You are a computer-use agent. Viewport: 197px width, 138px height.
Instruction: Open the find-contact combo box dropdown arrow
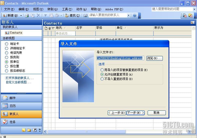pos(128,15)
